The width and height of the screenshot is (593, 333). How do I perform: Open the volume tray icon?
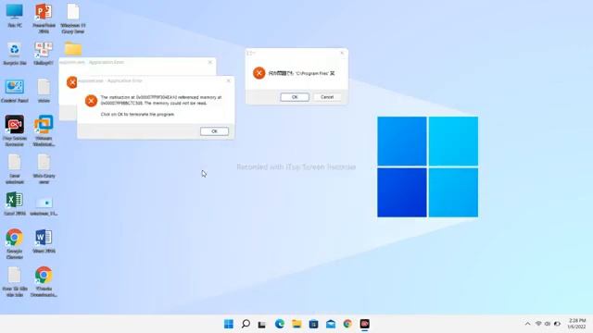click(x=548, y=324)
